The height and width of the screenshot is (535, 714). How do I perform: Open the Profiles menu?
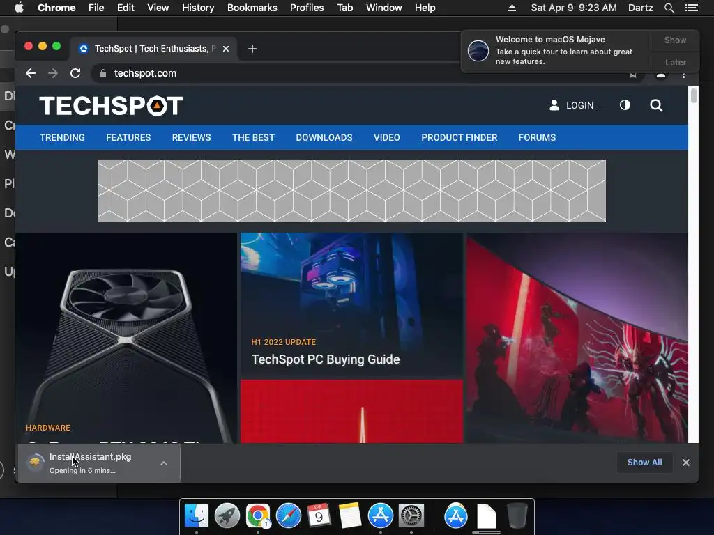coord(307,8)
